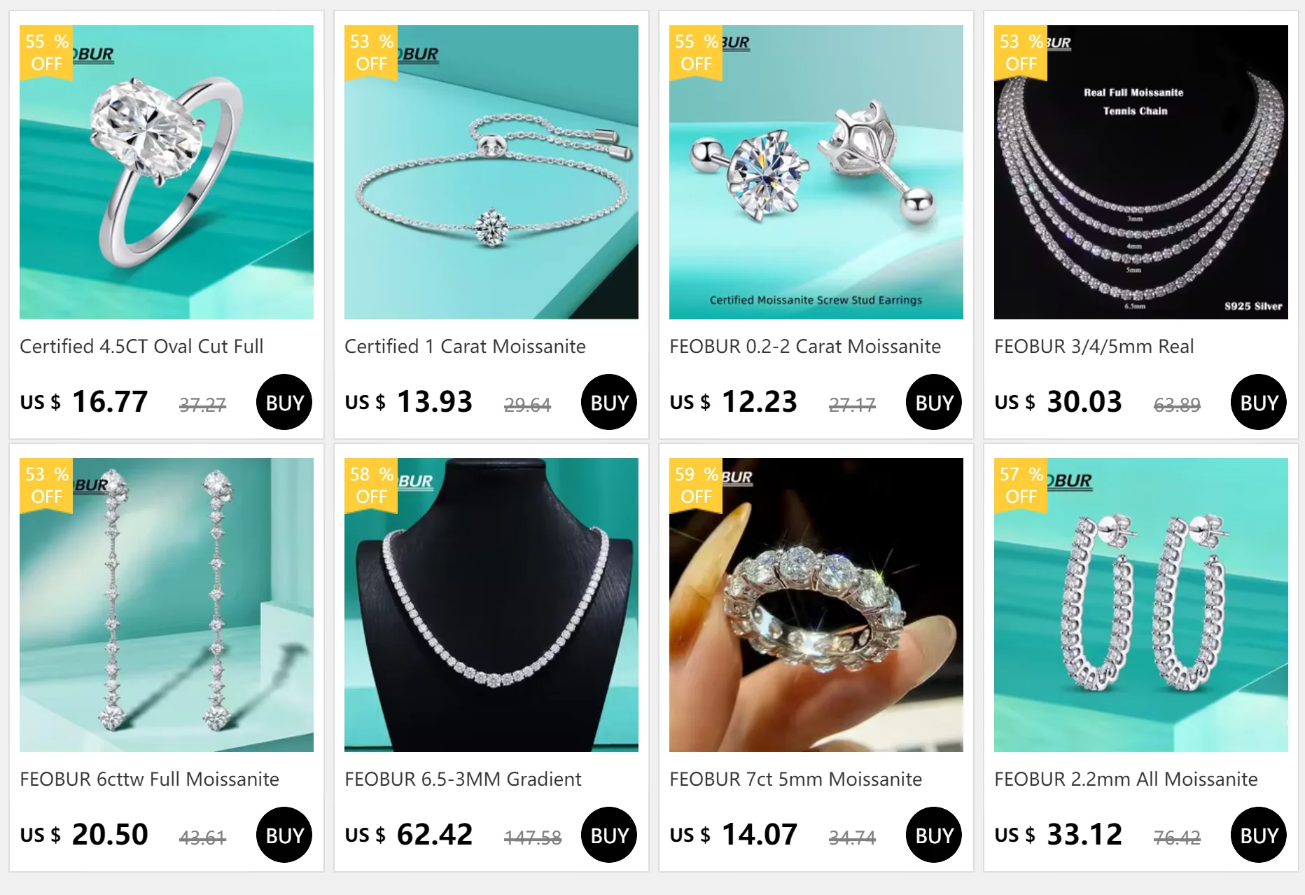The width and height of the screenshot is (1305, 895).
Task: Click BUY for the 3/4/5mm tennis chain
Action: click(x=1259, y=402)
